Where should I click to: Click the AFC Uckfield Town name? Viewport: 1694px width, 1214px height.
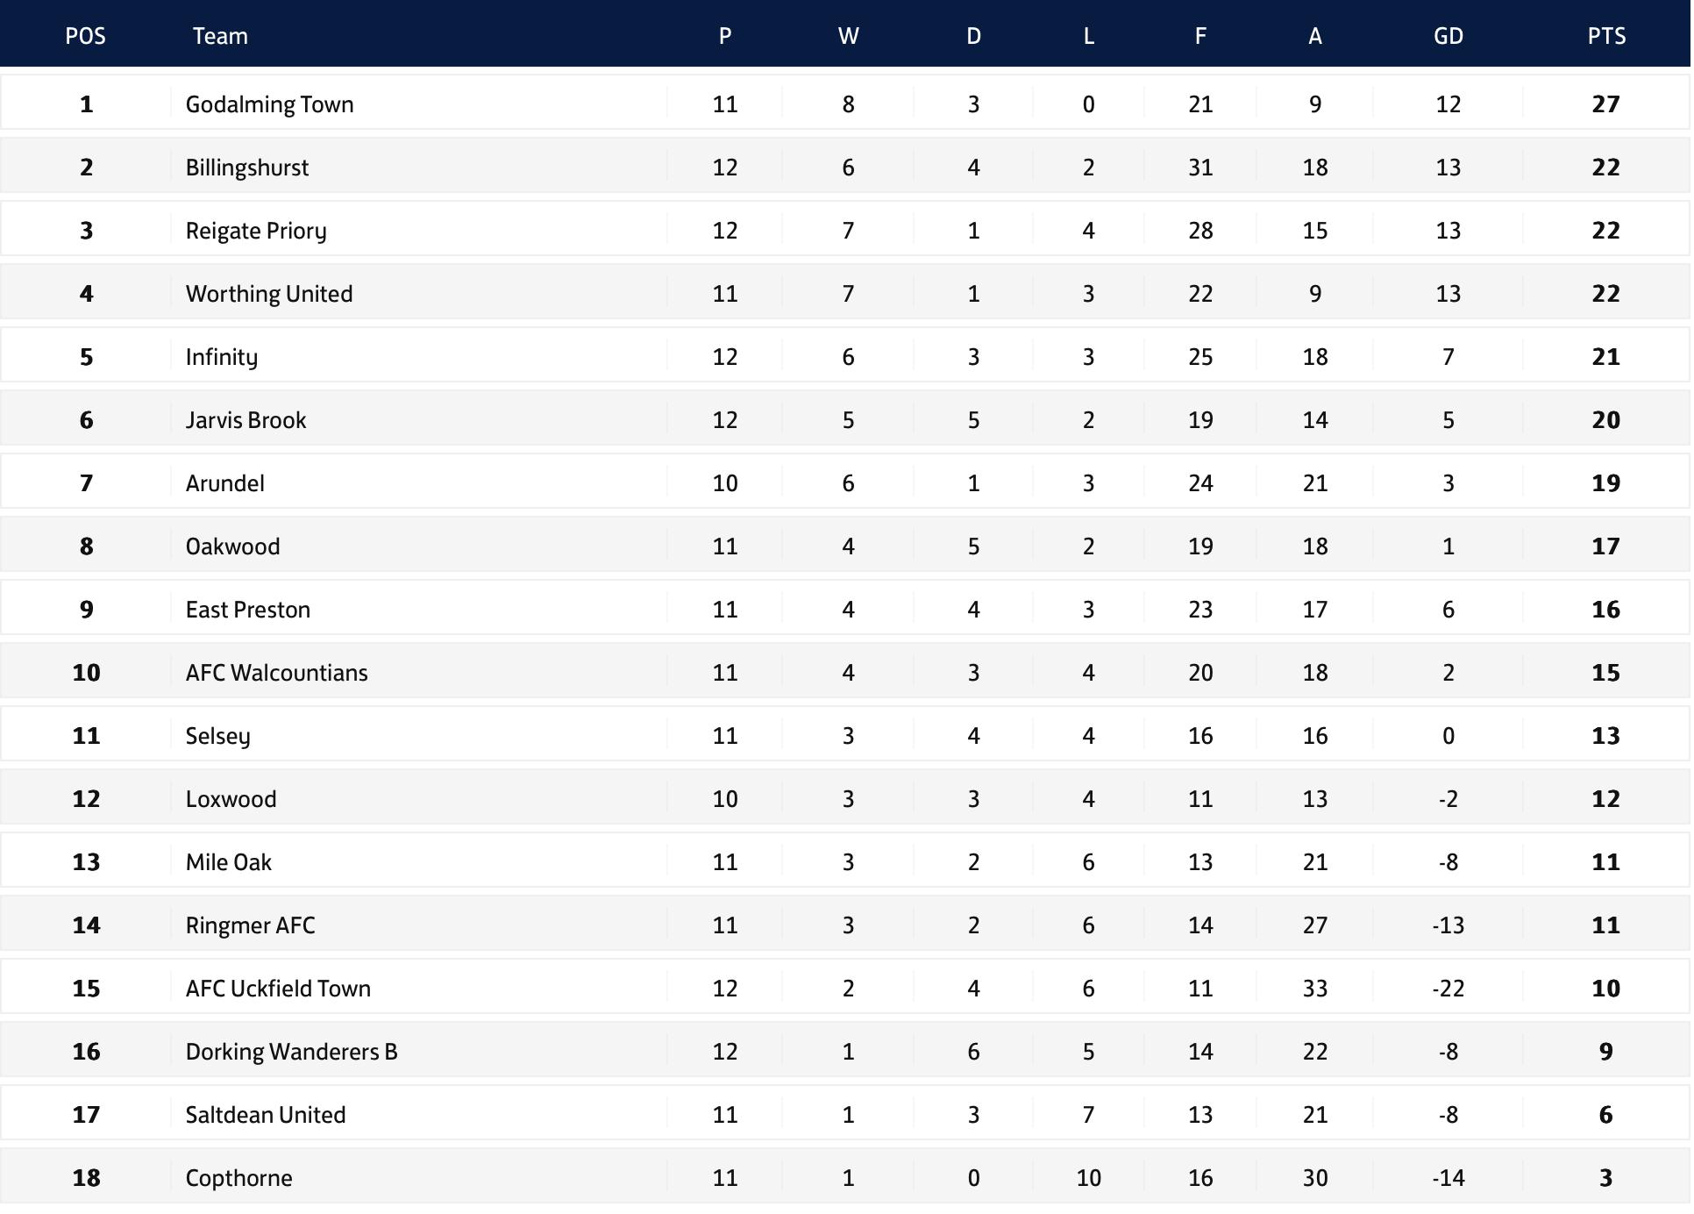pyautogui.click(x=278, y=989)
